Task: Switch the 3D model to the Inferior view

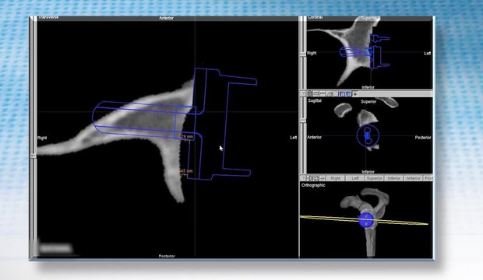Action: (x=393, y=178)
